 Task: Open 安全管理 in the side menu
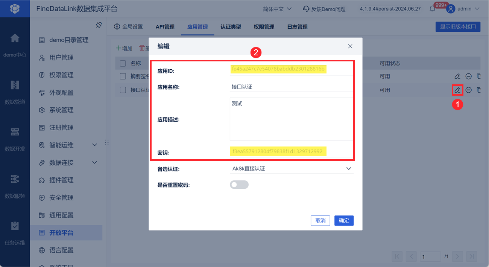pyautogui.click(x=61, y=198)
